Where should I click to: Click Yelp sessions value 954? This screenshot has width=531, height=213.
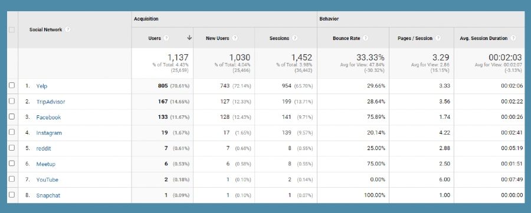(x=287, y=86)
